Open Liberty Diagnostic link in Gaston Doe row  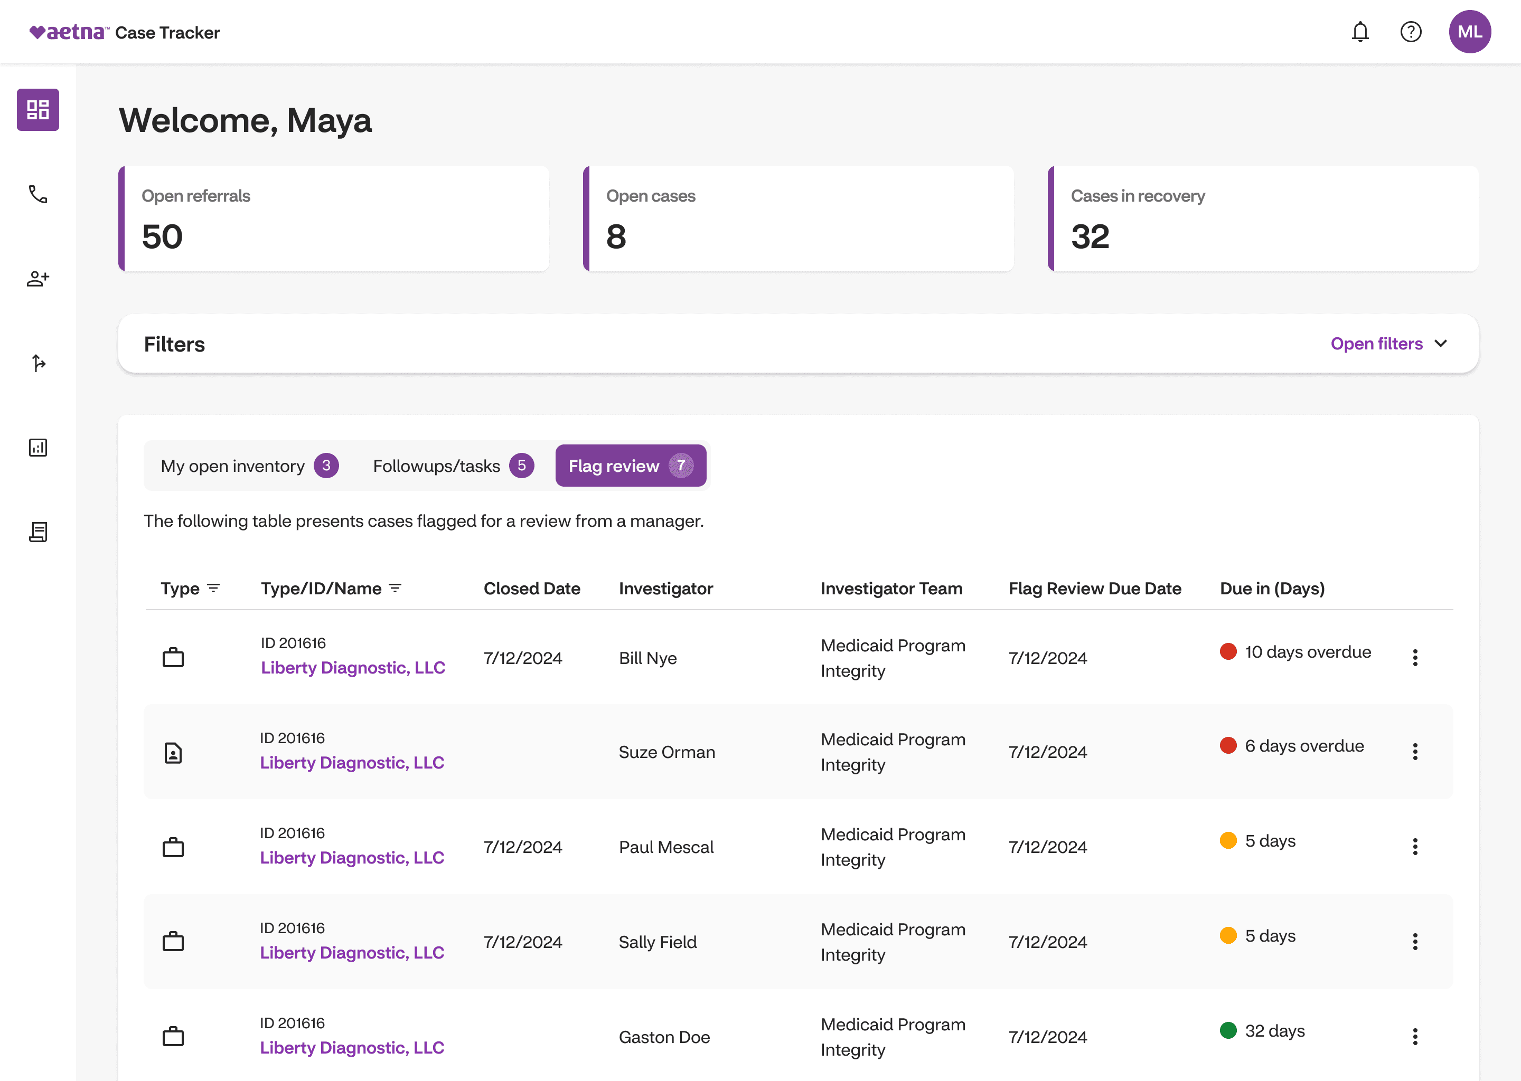(x=352, y=1048)
